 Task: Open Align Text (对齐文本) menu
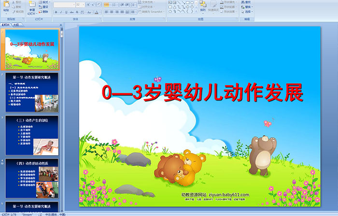[146, 7]
